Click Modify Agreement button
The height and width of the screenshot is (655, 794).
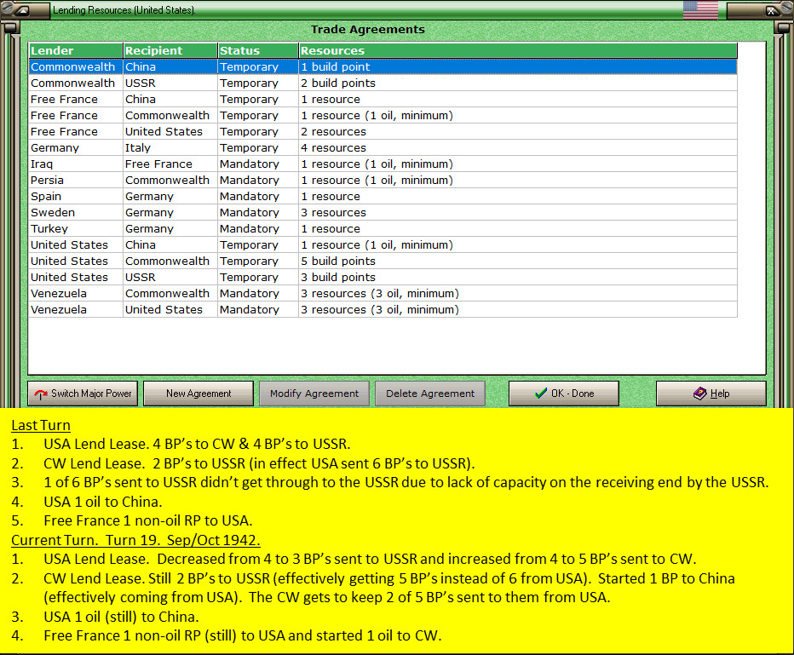(x=314, y=394)
